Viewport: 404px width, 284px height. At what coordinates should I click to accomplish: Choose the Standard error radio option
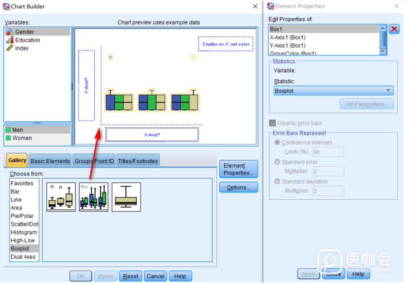pos(277,162)
